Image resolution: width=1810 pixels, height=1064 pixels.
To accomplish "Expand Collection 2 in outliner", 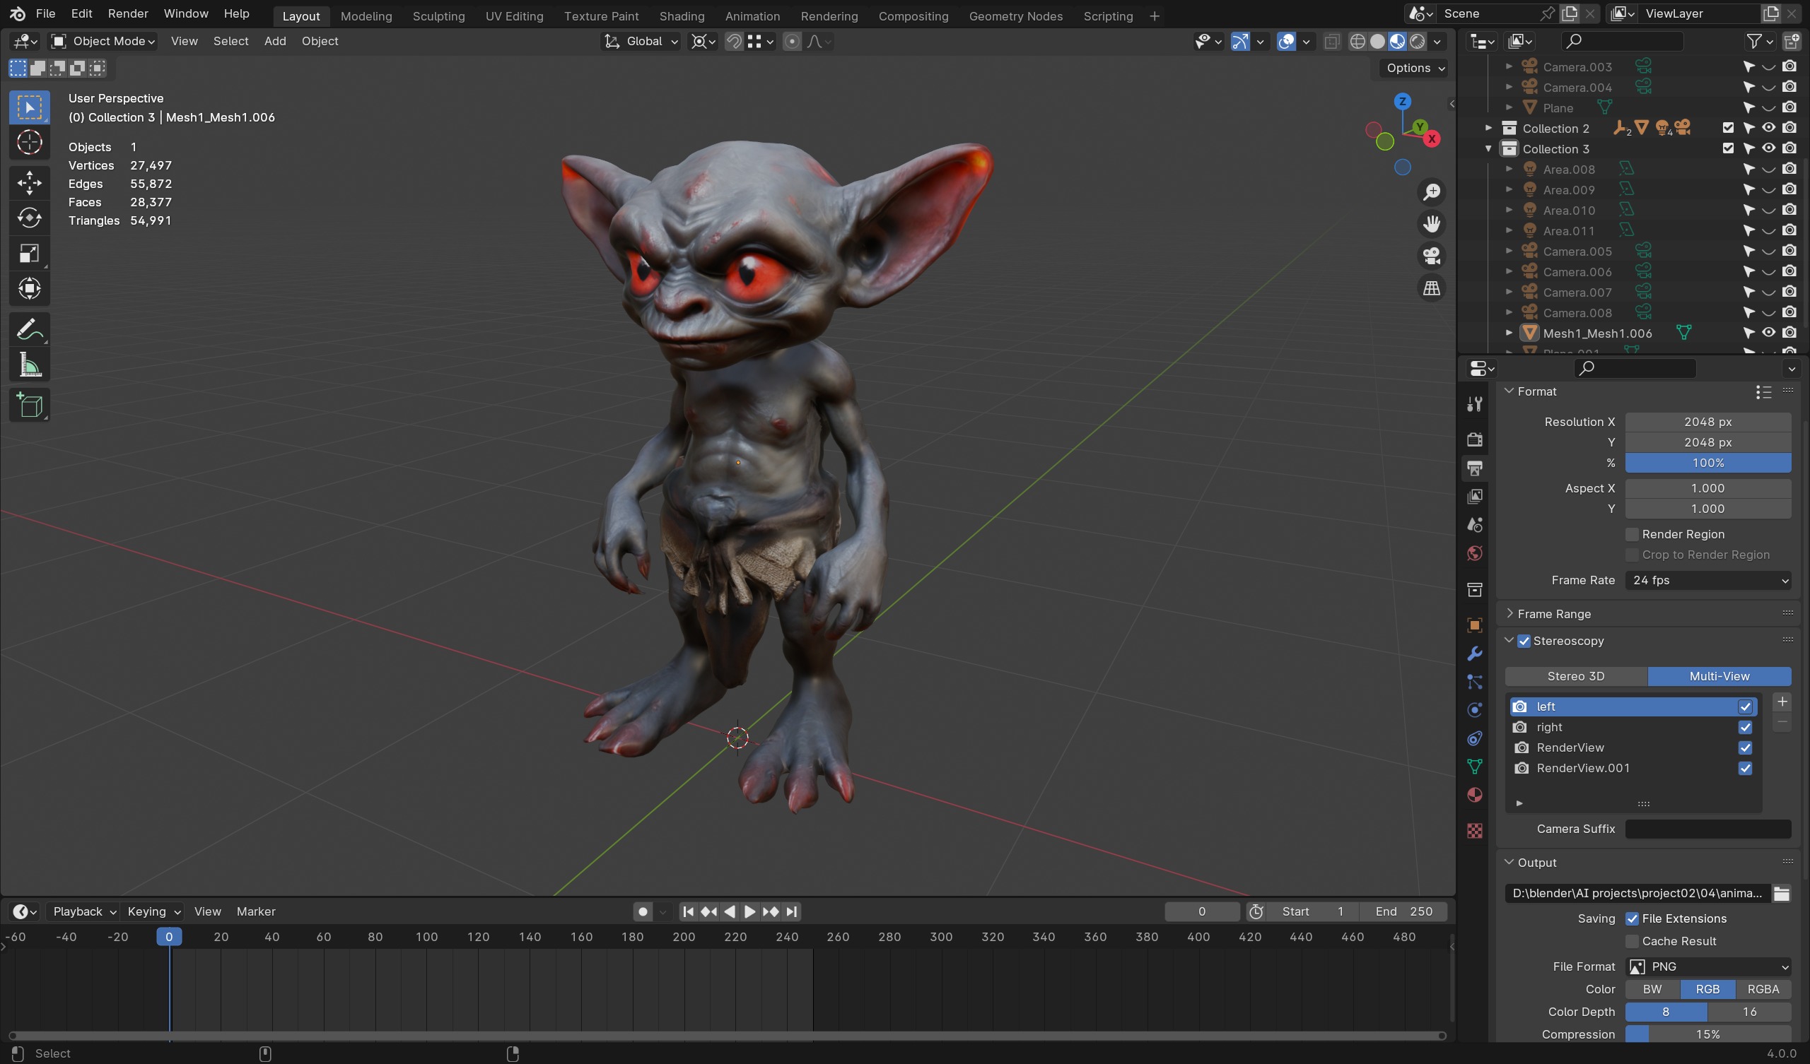I will point(1488,129).
